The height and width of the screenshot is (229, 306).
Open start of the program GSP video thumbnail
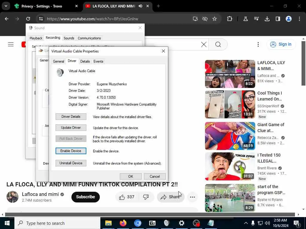[x=230, y=198]
